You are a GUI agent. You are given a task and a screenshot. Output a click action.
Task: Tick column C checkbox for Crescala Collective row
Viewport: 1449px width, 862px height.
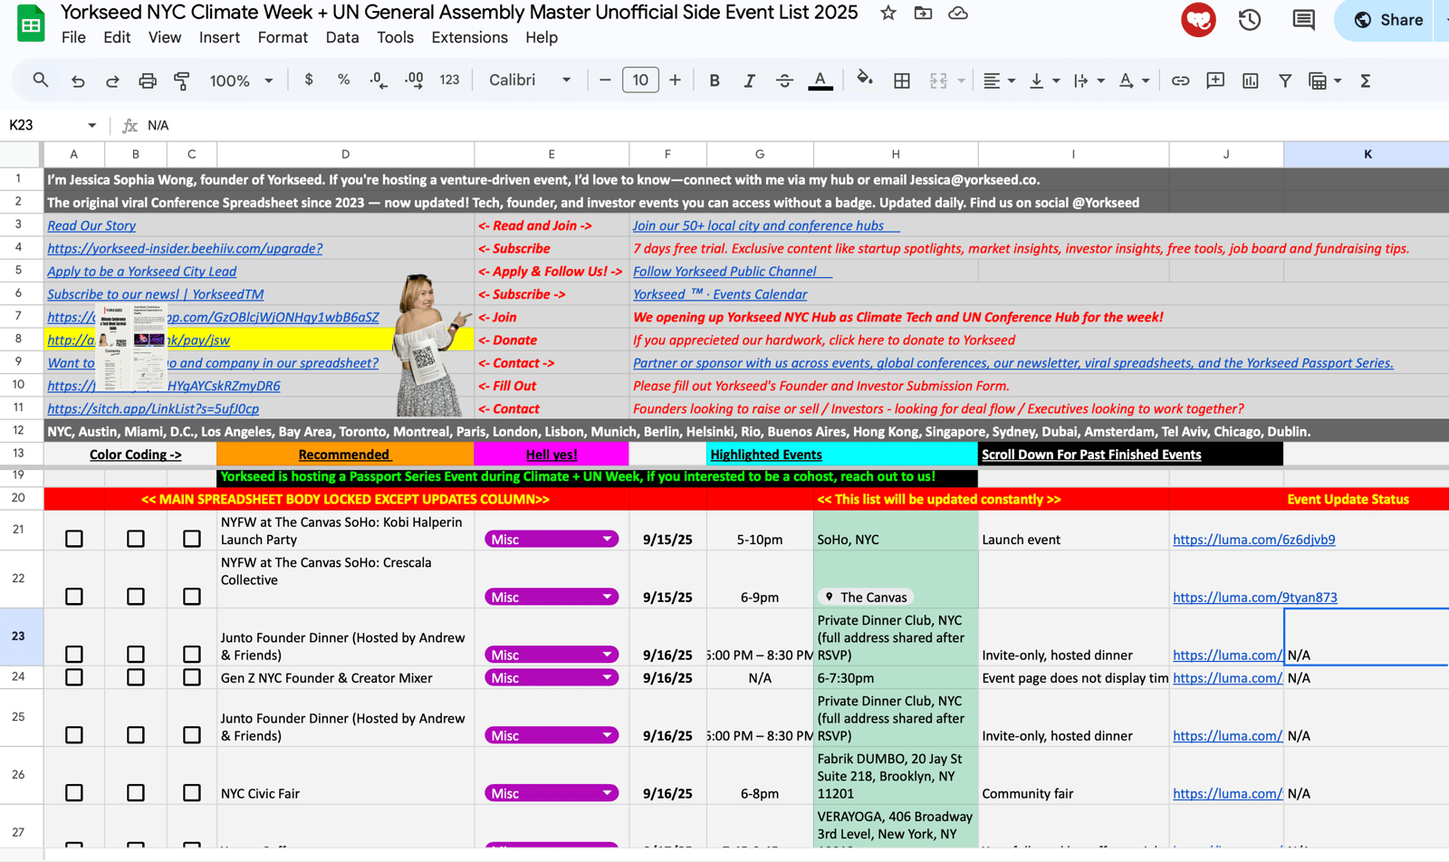point(192,597)
